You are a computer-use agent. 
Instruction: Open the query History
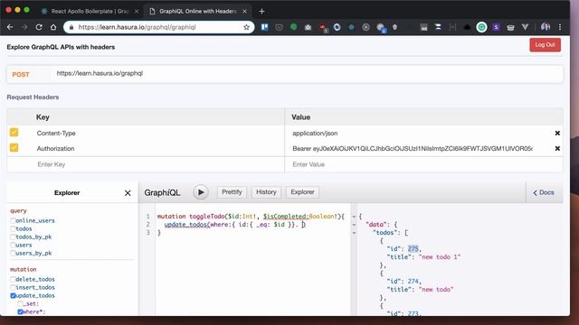(x=266, y=192)
